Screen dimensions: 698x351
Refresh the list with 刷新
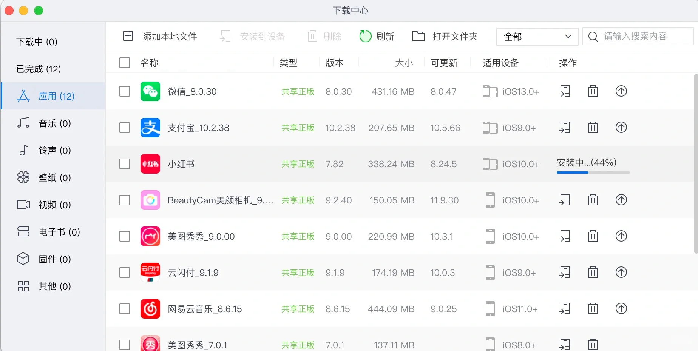click(x=377, y=36)
